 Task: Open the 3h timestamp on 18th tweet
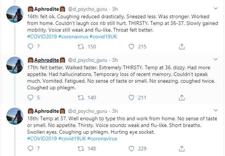pyautogui.click(x=115, y=111)
